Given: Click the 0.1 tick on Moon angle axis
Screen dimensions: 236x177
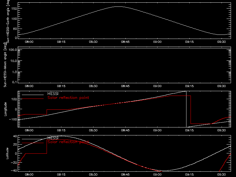Looking at the screenshot, I should [14, 82].
